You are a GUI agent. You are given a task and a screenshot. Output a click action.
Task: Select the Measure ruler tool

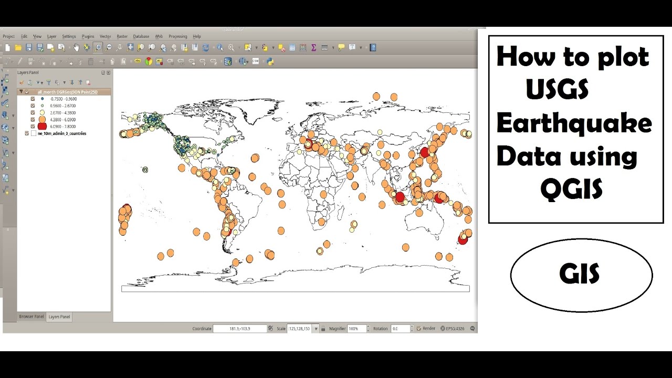[324, 47]
